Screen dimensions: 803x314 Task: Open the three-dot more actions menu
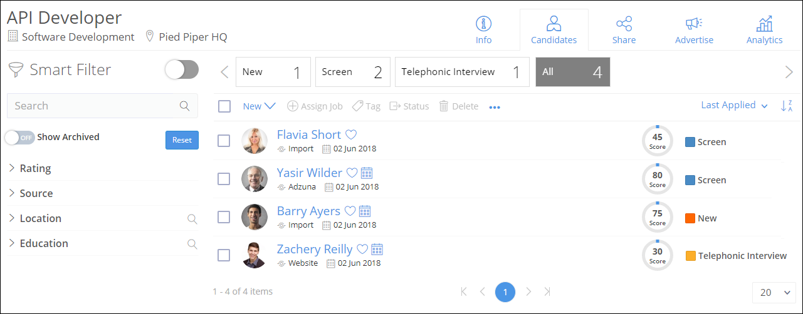click(495, 107)
